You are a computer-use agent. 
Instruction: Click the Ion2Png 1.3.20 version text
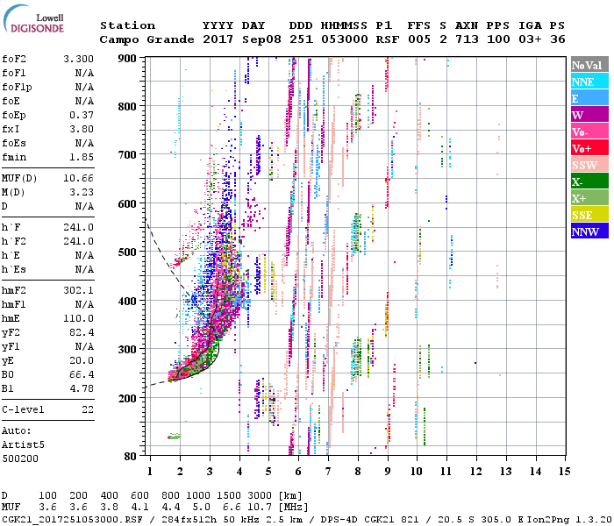570,519
